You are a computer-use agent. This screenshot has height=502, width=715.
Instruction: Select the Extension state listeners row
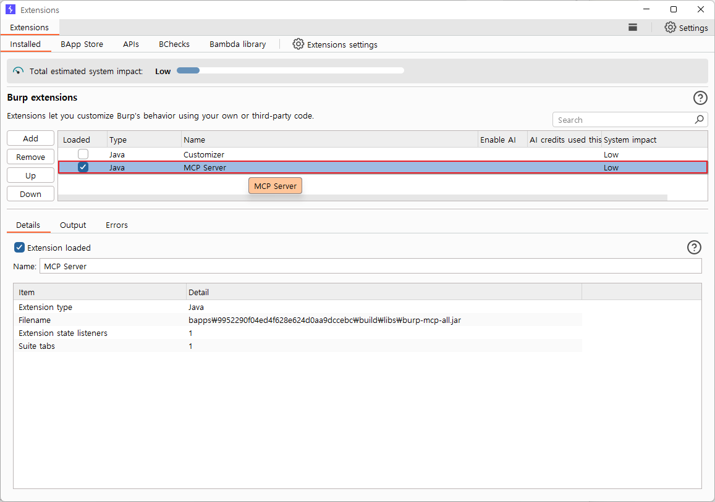pos(298,333)
